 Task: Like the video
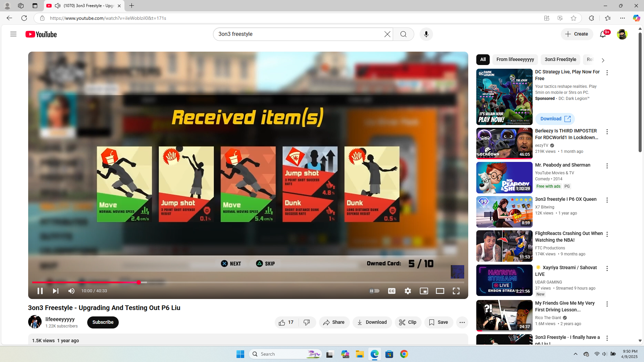pos(286,322)
